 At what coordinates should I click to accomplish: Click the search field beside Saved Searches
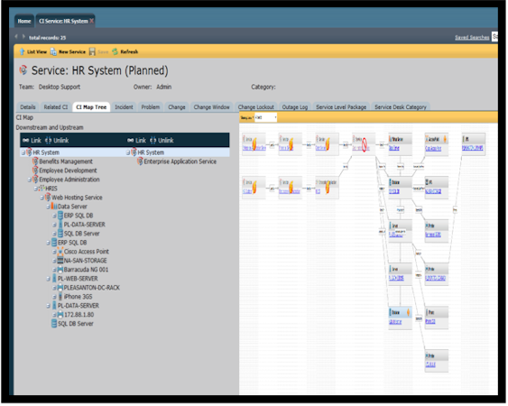[494, 37]
